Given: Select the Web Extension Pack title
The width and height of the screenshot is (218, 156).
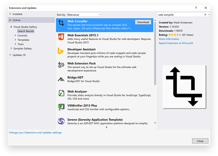Looking at the screenshot, I should click(81, 63).
